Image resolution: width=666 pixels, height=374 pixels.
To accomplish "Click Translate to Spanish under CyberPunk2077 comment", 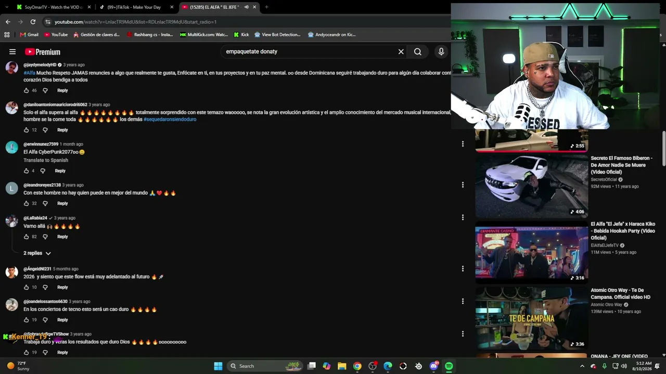I will 46,161.
